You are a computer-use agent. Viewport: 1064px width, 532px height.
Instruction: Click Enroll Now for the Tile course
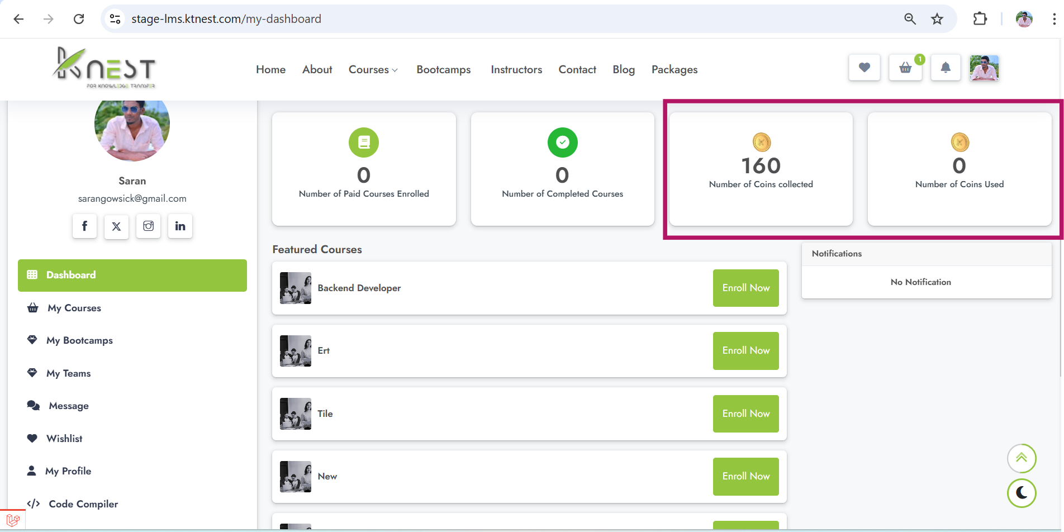click(x=745, y=414)
